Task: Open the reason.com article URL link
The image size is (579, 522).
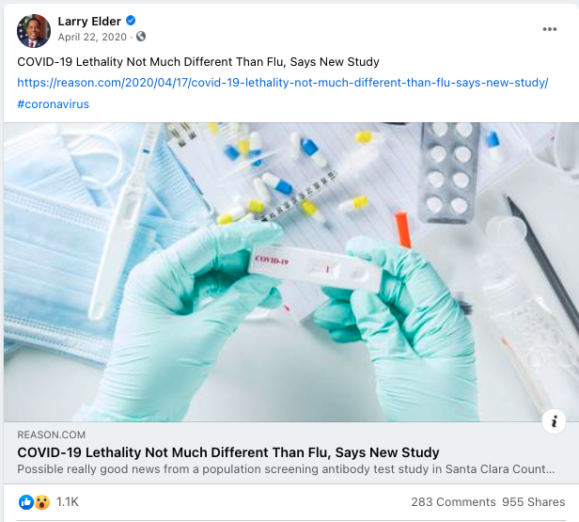Action: coord(282,83)
